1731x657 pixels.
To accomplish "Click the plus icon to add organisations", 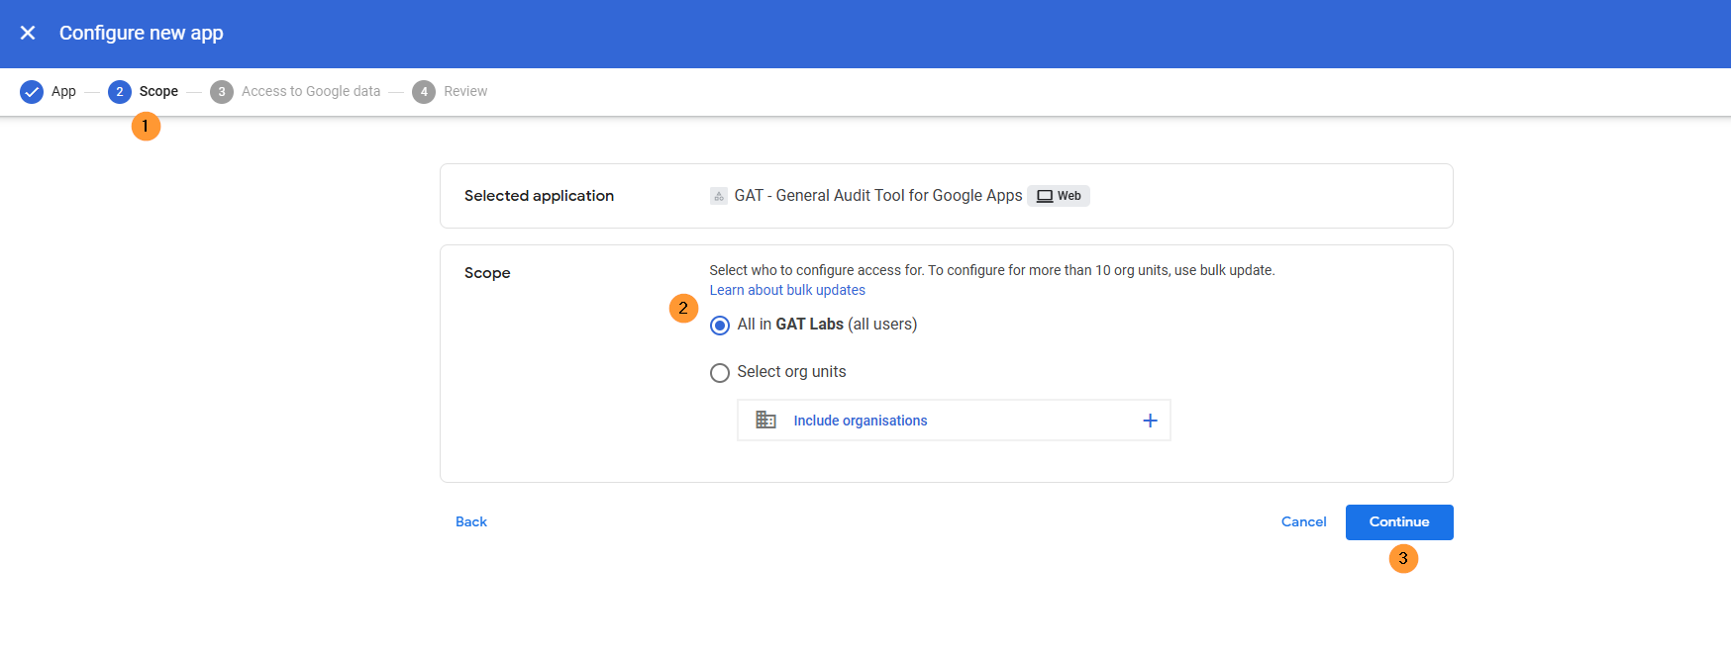I will coord(1150,421).
